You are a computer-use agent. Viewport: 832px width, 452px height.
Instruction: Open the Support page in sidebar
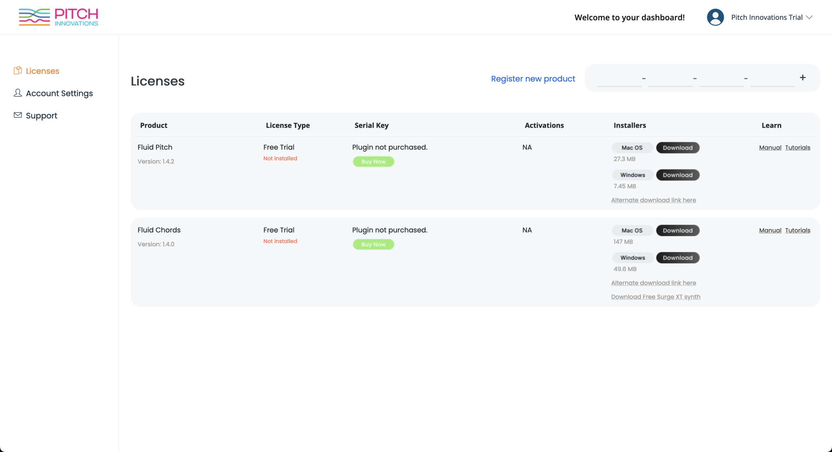click(x=41, y=115)
